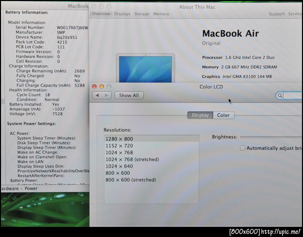Click the MacBook Air title text
303x237 pixels.
point(230,33)
